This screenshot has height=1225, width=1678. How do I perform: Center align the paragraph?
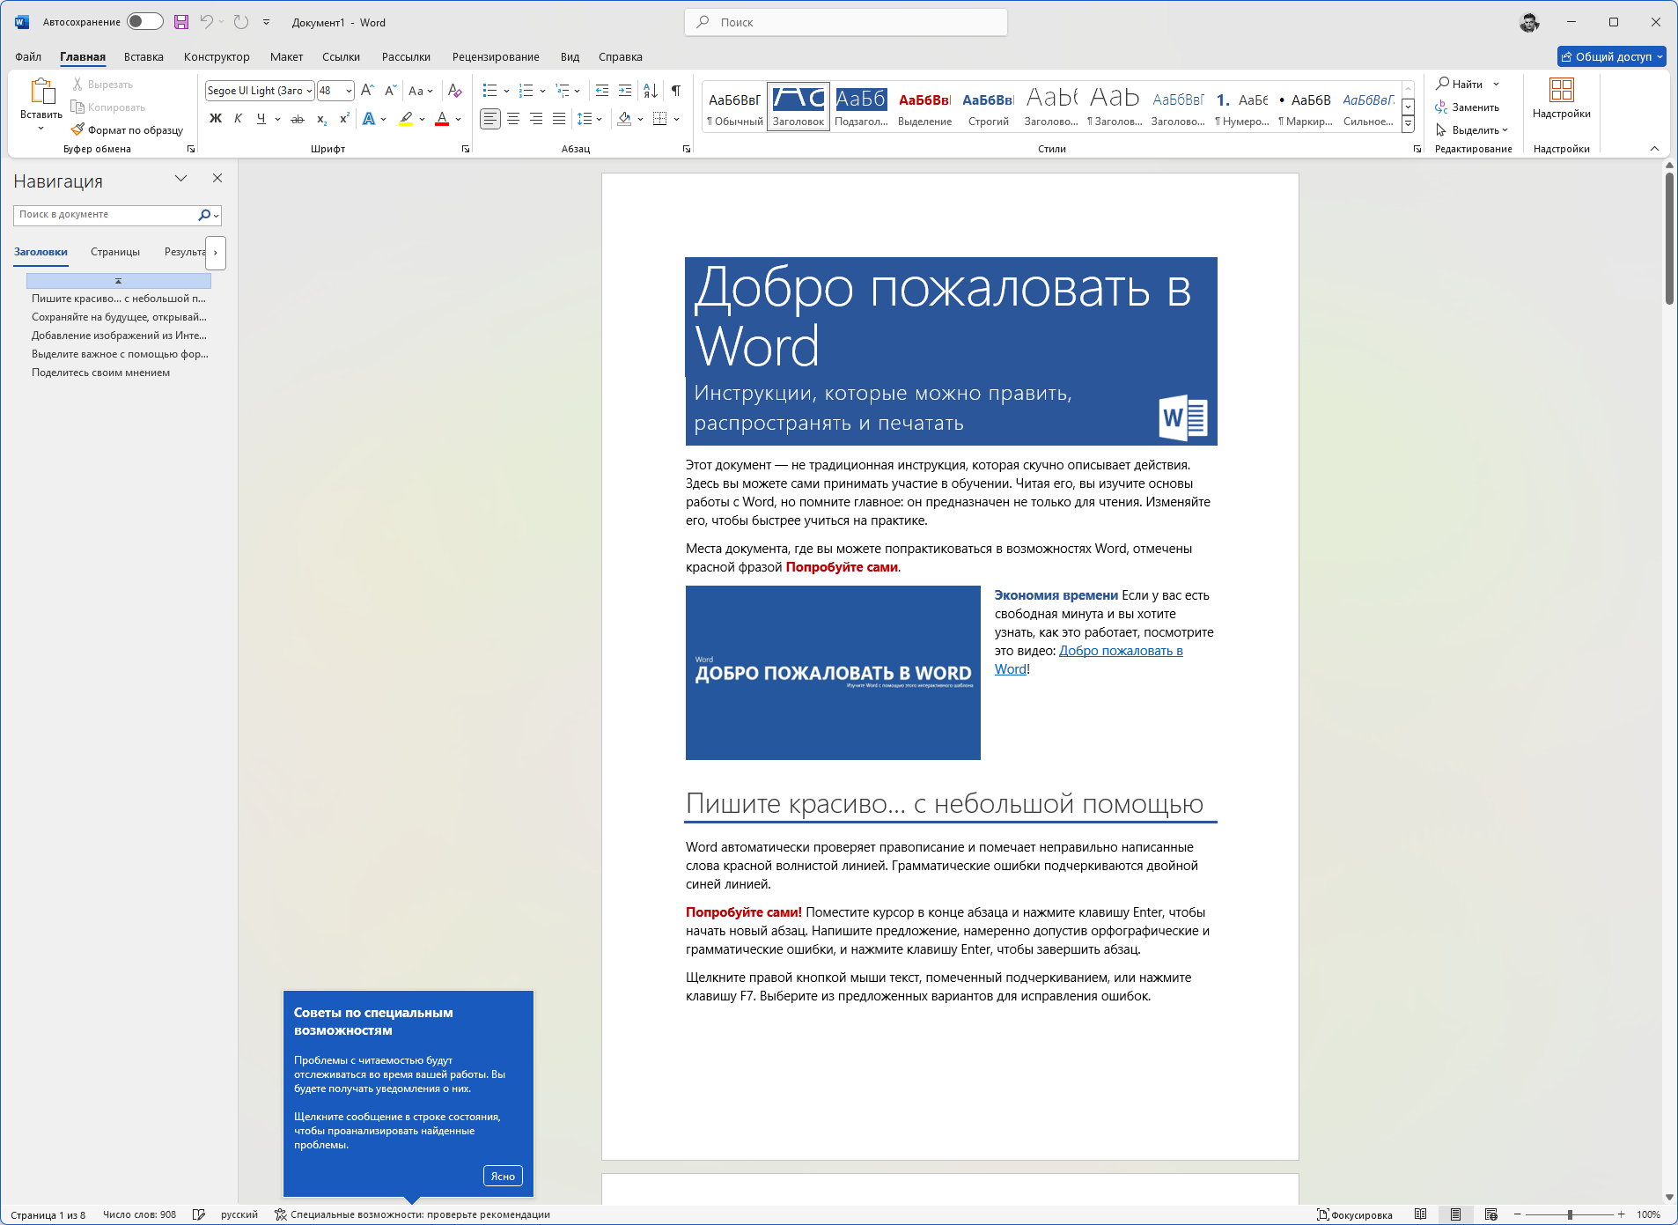click(x=513, y=119)
